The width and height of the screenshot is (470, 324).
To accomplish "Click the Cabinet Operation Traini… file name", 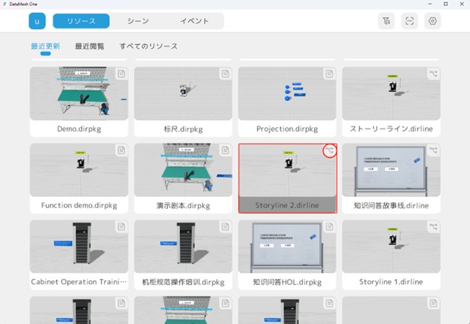I will (x=79, y=282).
